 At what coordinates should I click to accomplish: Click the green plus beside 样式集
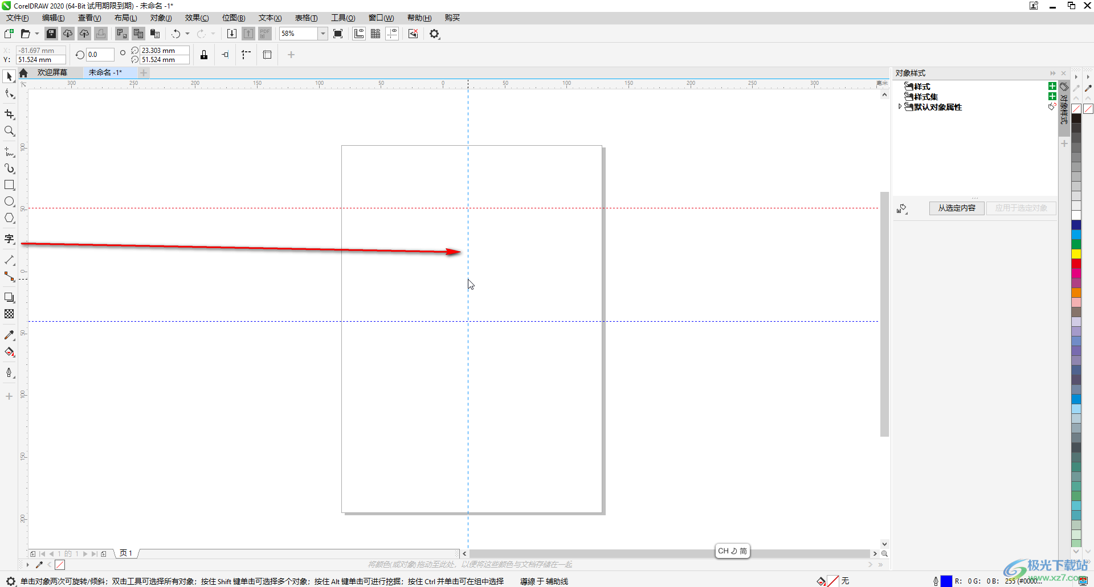click(1052, 96)
